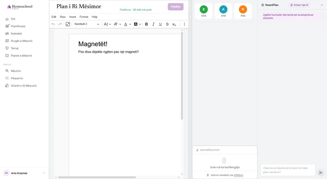This screenshot has height=179, width=327.
Task: Click the SmartPlan message input field
Action: (x=288, y=170)
